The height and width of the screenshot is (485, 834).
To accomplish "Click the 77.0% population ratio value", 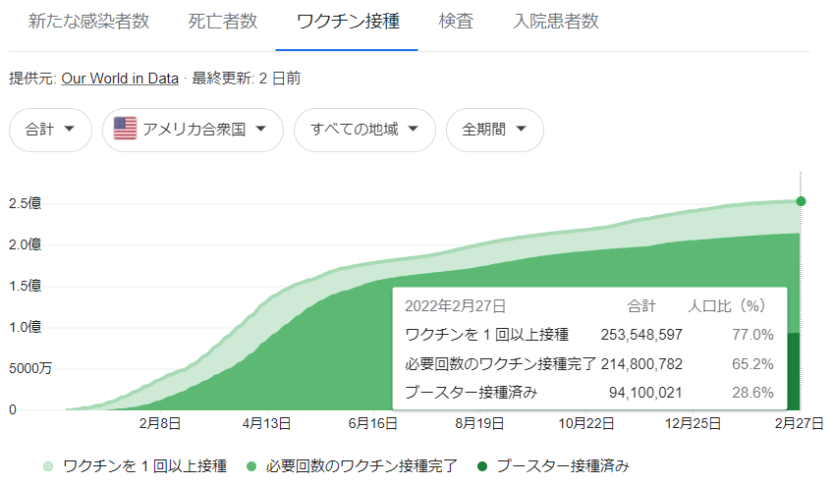I will pyautogui.click(x=752, y=335).
